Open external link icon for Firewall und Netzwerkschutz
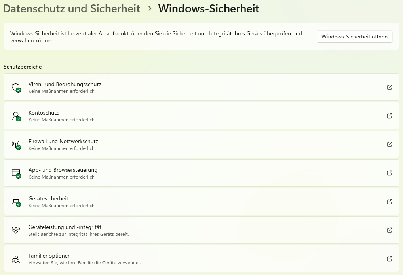 coord(390,144)
